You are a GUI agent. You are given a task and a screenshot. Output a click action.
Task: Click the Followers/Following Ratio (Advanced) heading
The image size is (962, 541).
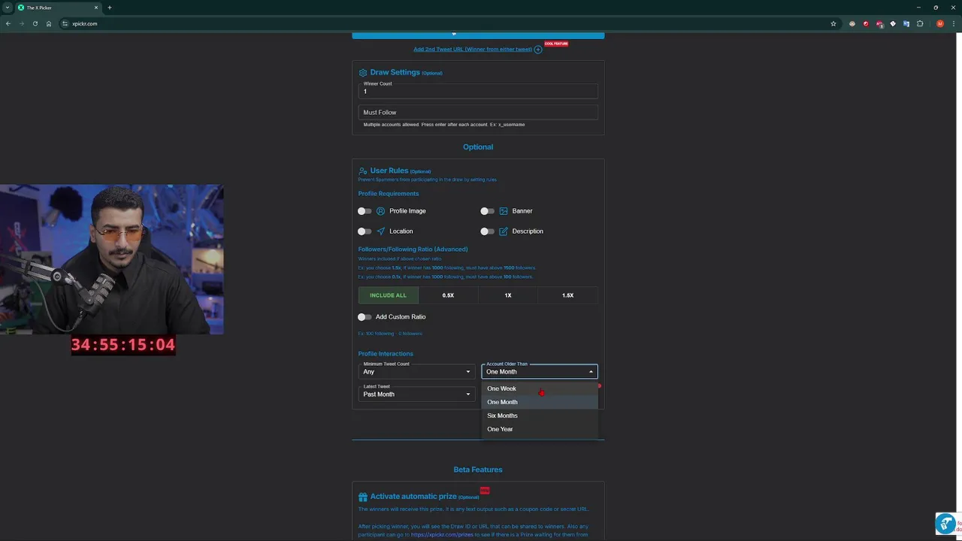(413, 249)
